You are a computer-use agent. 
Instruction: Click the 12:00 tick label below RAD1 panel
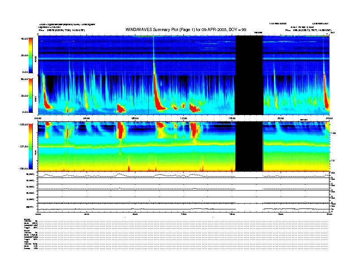click(184, 118)
